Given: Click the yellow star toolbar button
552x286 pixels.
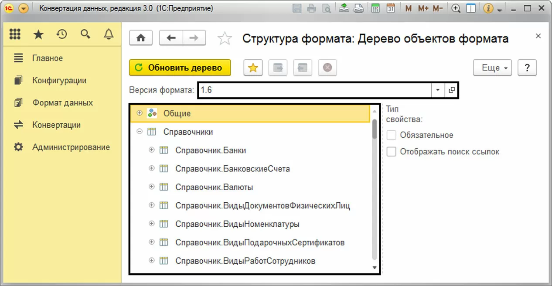Looking at the screenshot, I should pyautogui.click(x=252, y=68).
